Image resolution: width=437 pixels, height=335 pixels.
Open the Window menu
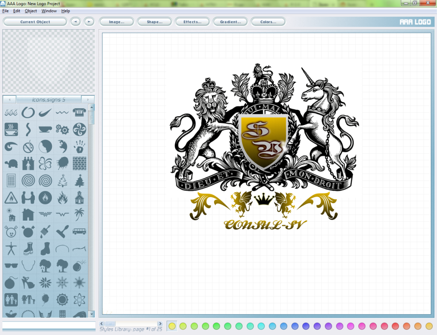(49, 11)
